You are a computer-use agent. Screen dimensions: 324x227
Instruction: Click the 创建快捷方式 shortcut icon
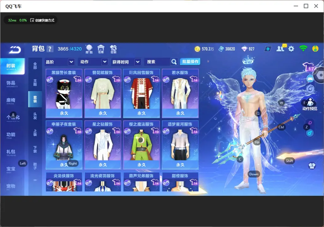(32, 20)
